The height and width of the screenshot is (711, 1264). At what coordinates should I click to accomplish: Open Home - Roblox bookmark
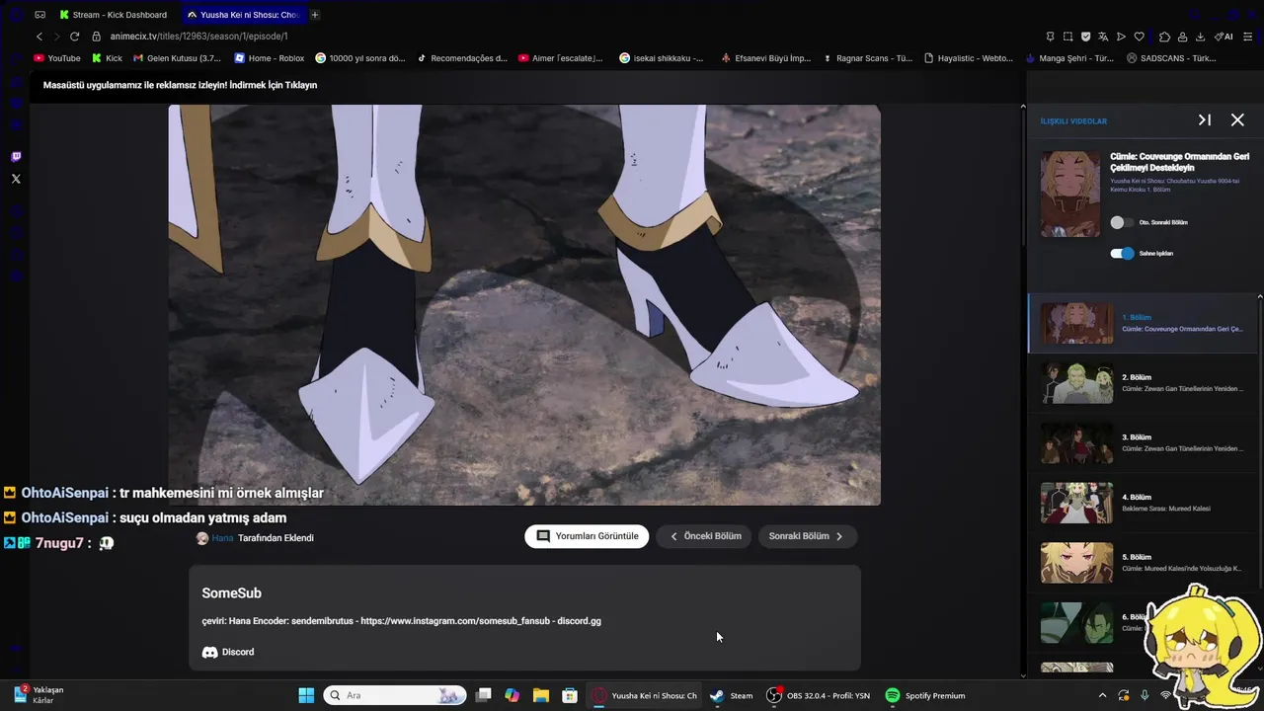(270, 58)
